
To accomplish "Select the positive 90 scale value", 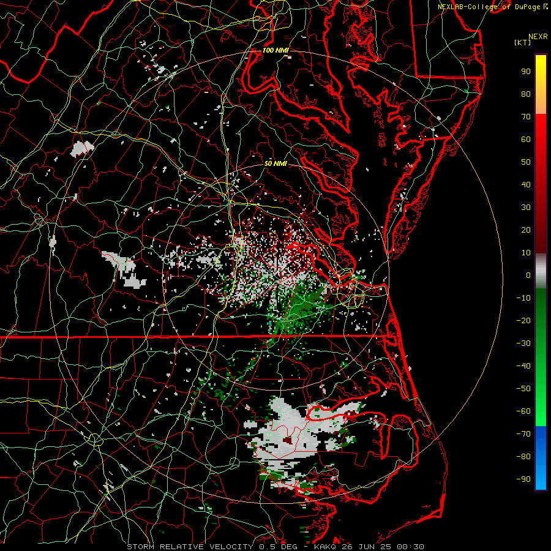I will [526, 72].
